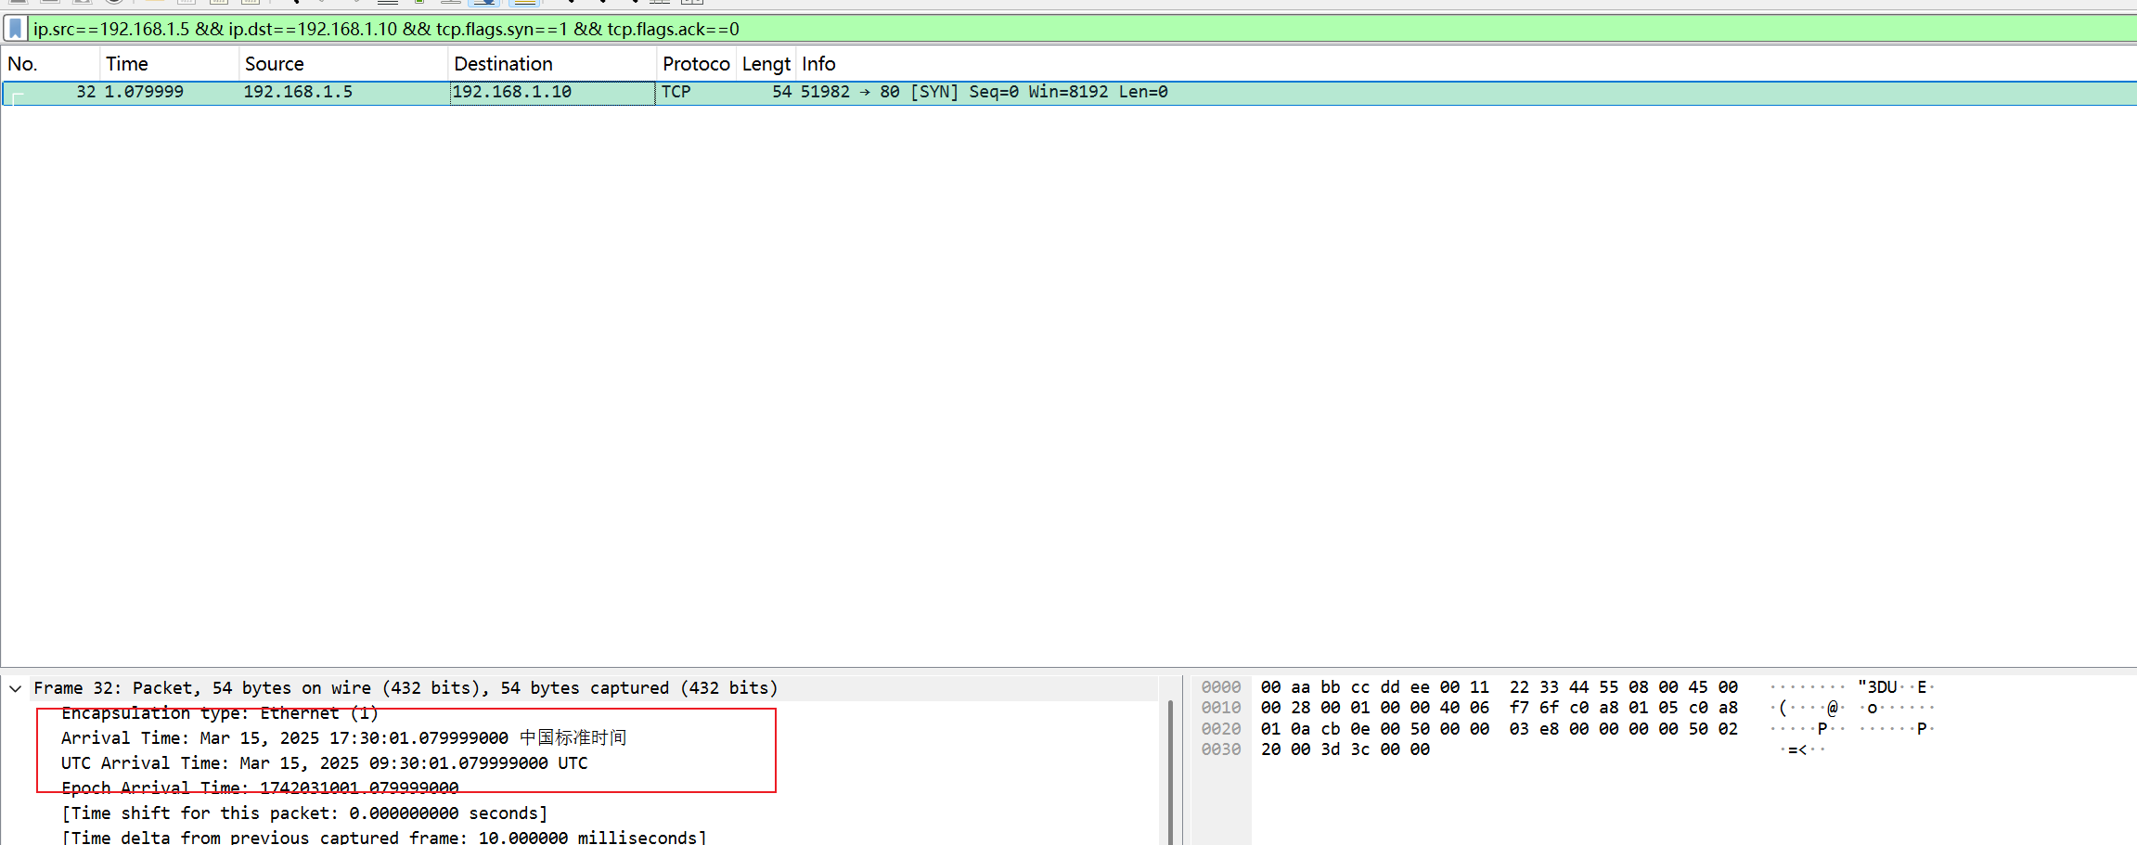This screenshot has width=2137, height=845.
Task: Click the Source column header
Action: tap(275, 64)
